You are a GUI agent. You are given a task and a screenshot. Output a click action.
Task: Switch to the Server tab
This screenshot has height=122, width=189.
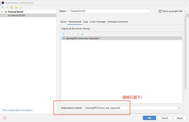(63, 22)
